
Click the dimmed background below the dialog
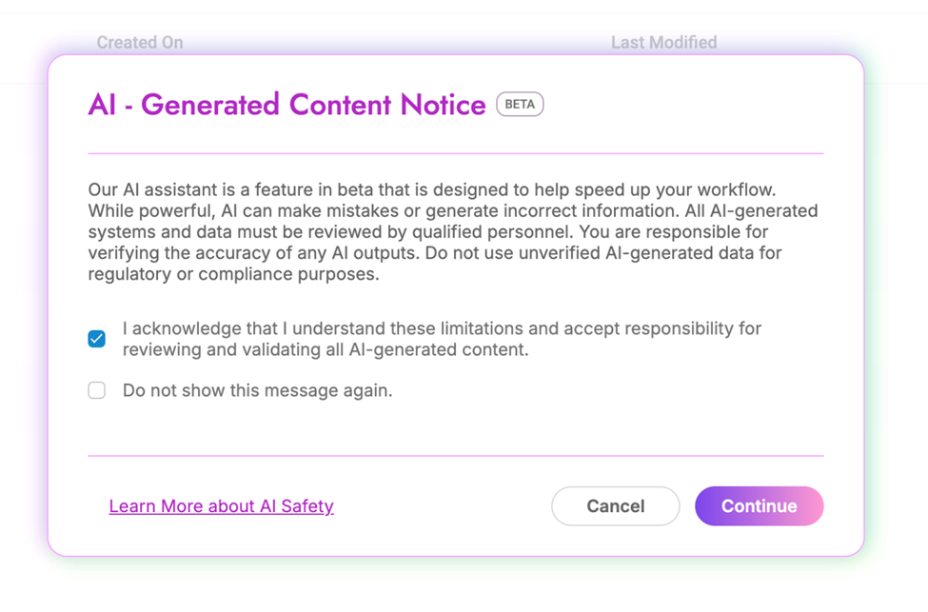455,585
